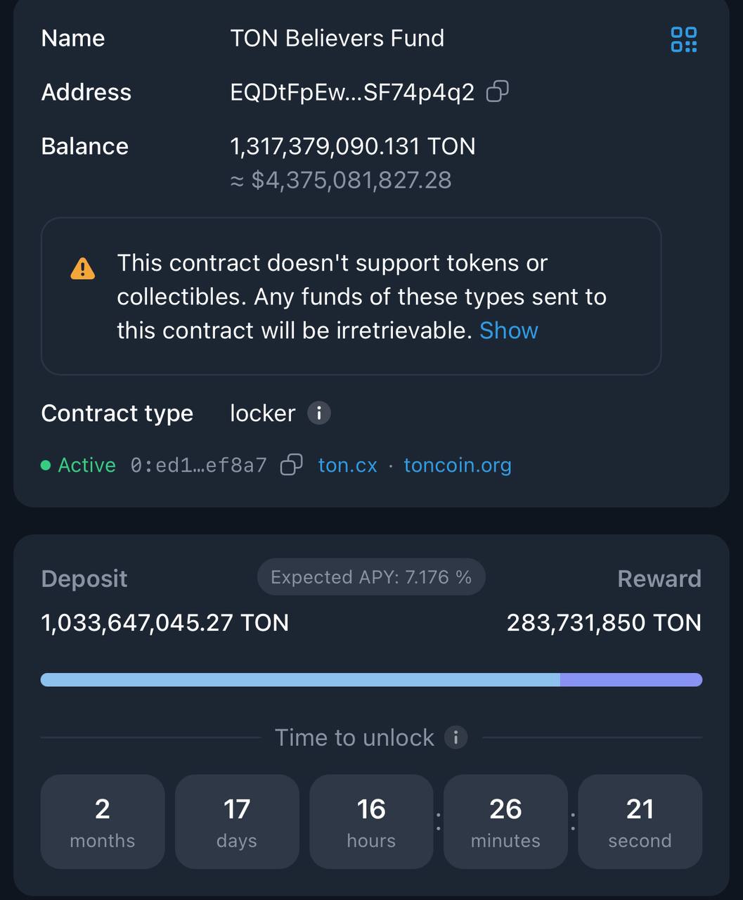743x900 pixels.
Task: Click the light blue deposit progress segment
Action: [300, 680]
